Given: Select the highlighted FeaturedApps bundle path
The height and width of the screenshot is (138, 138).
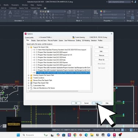Looking at the screenshot, I should (63, 73).
